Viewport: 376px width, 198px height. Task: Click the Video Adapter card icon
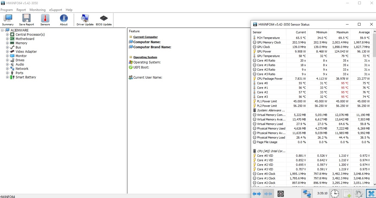12,51
